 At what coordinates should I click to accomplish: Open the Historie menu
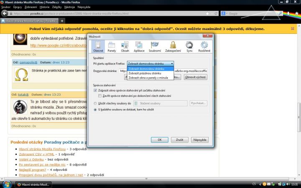coord(45,7)
